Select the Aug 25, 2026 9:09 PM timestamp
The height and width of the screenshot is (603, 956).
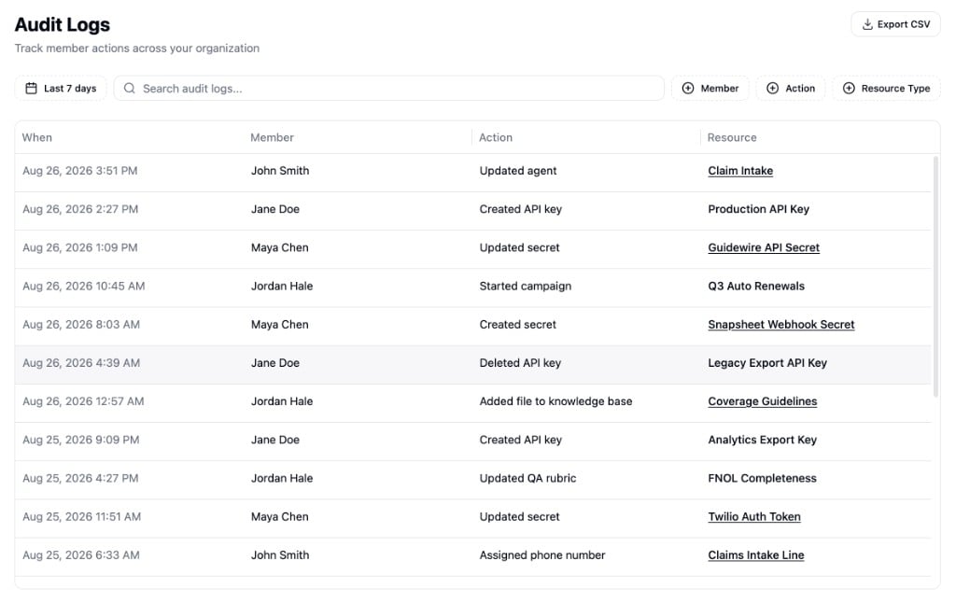pyautogui.click(x=81, y=441)
